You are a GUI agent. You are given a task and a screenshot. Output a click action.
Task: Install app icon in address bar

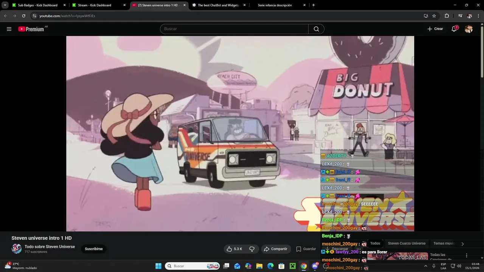[426, 16]
